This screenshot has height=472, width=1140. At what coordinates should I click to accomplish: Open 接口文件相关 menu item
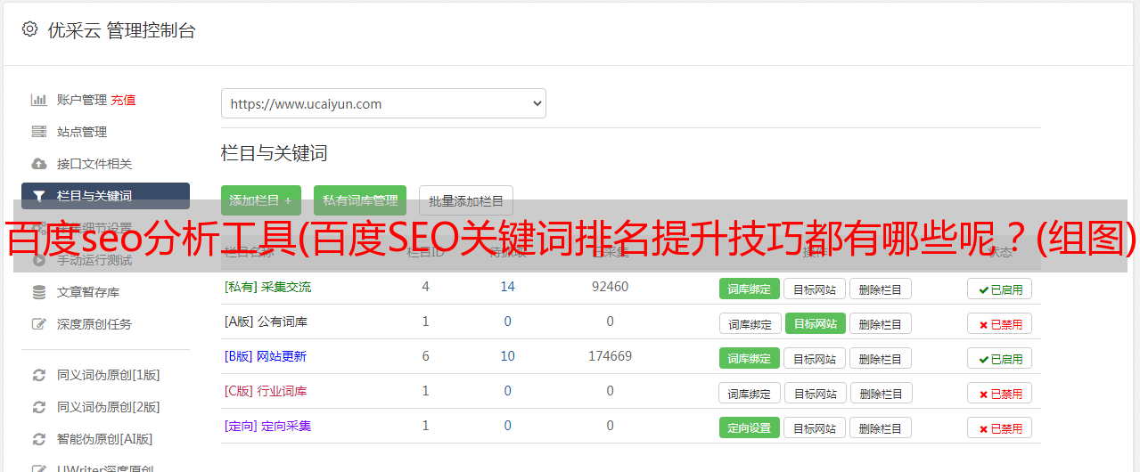pos(94,164)
